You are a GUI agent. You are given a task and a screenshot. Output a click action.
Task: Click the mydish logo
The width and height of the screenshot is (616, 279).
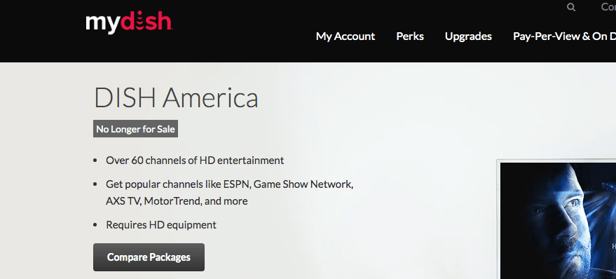coord(129,23)
